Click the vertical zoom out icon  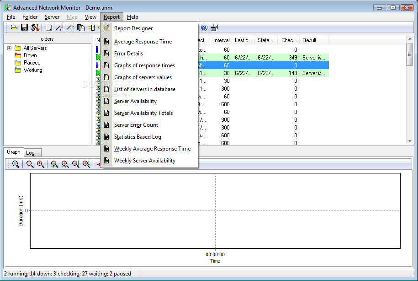pyautogui.click(x=76, y=164)
